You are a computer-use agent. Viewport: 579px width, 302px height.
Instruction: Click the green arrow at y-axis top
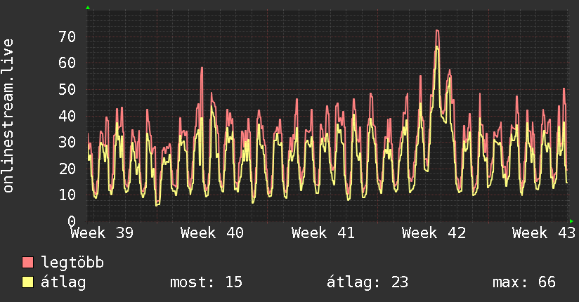88,8
